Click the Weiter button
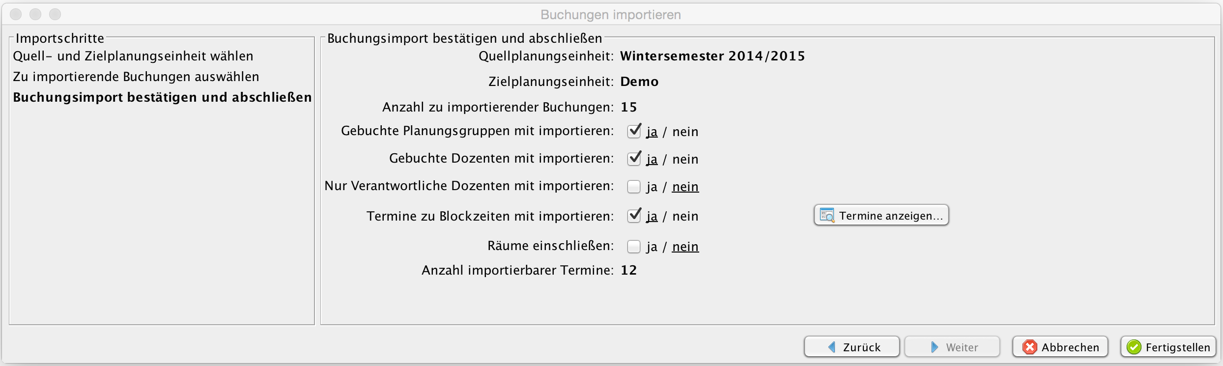This screenshot has height=366, width=1223. [952, 347]
